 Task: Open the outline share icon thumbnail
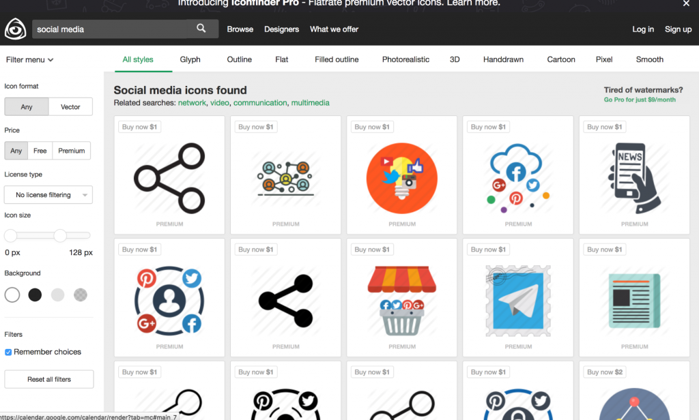click(169, 178)
